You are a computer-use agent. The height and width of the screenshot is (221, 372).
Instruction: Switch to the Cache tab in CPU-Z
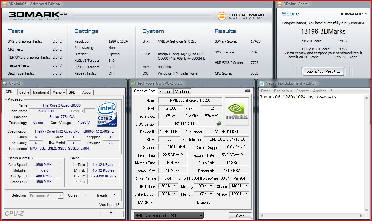point(24,92)
